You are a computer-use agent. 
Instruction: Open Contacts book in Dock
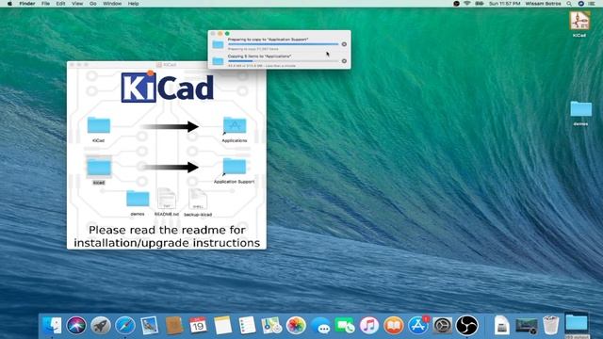pyautogui.click(x=173, y=326)
